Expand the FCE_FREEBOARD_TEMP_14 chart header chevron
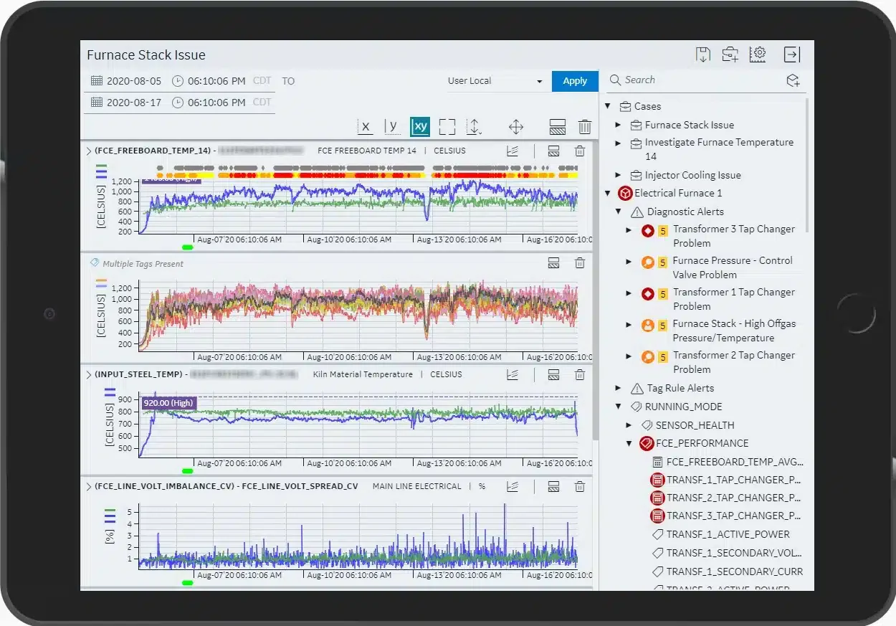The image size is (896, 626). tap(89, 151)
